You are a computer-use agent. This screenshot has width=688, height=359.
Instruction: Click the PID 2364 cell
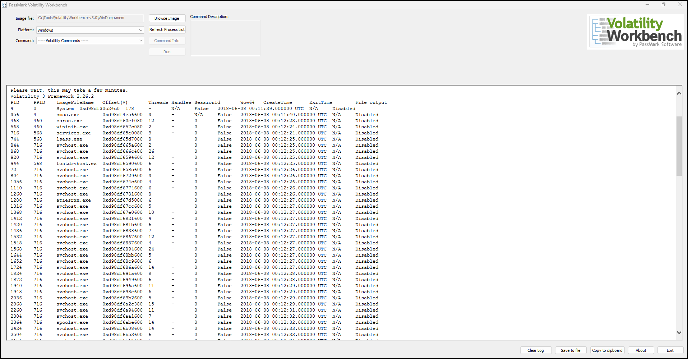click(16, 322)
